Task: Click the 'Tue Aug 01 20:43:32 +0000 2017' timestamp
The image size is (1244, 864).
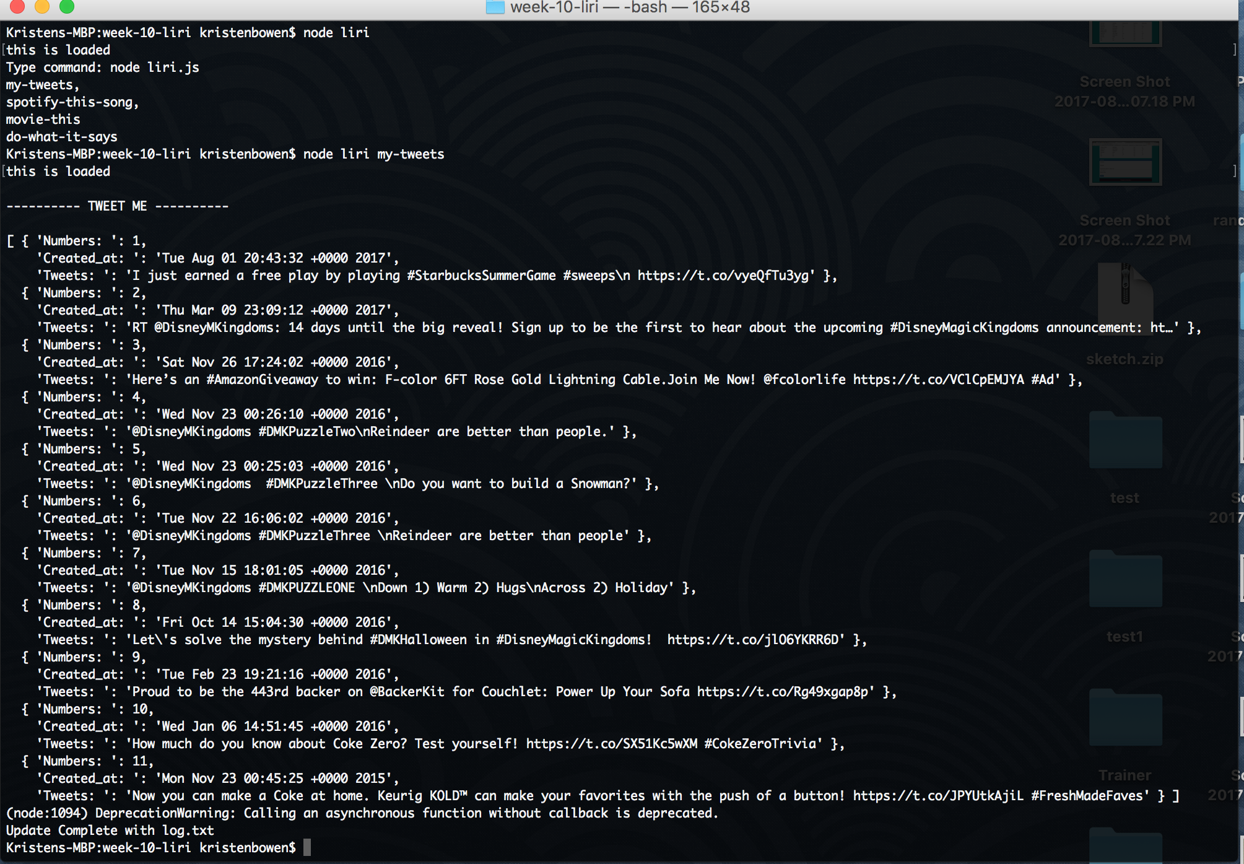Action: [273, 258]
